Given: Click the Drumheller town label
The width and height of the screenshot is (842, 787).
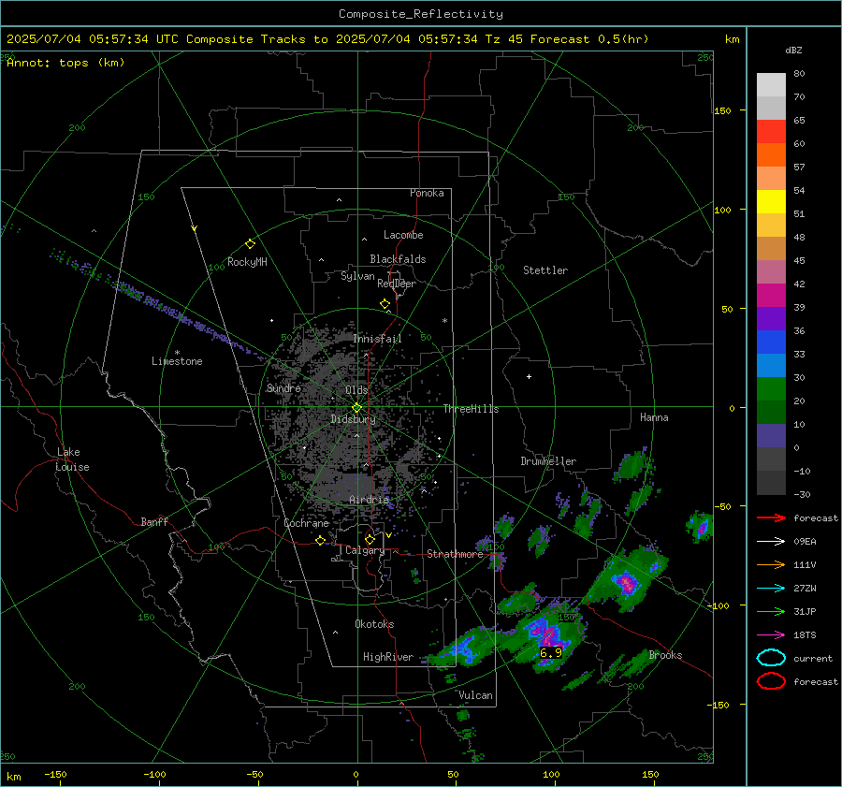Looking at the screenshot, I should tap(548, 461).
